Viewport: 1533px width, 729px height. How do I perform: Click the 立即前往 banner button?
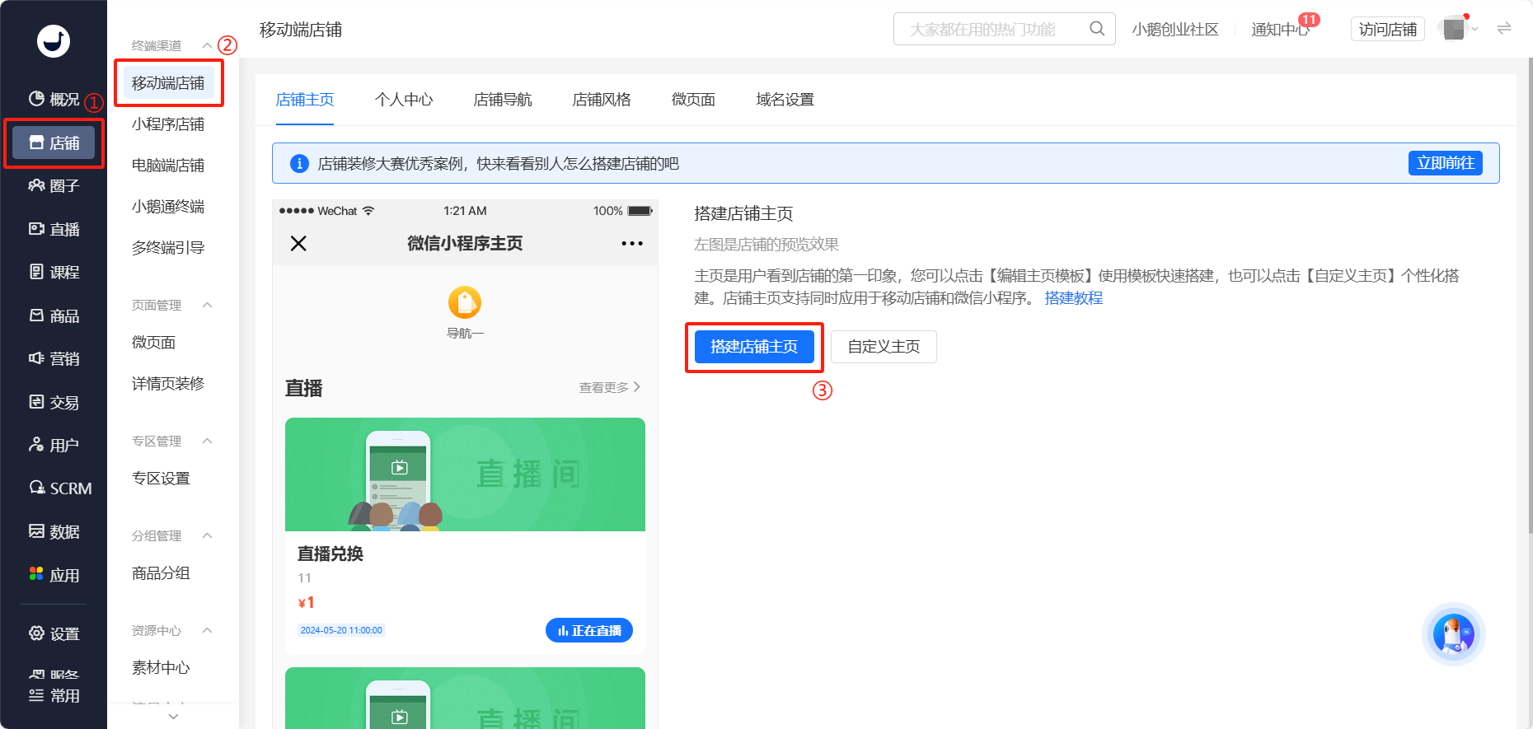(1446, 163)
